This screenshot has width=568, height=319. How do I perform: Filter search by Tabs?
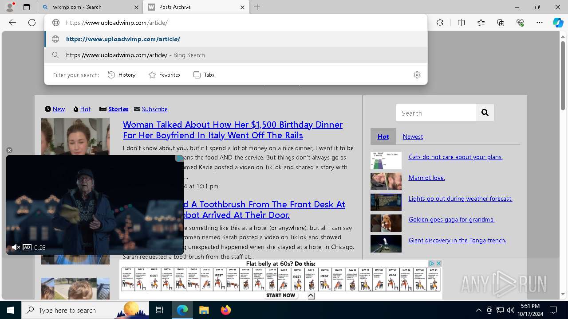pyautogui.click(x=204, y=75)
